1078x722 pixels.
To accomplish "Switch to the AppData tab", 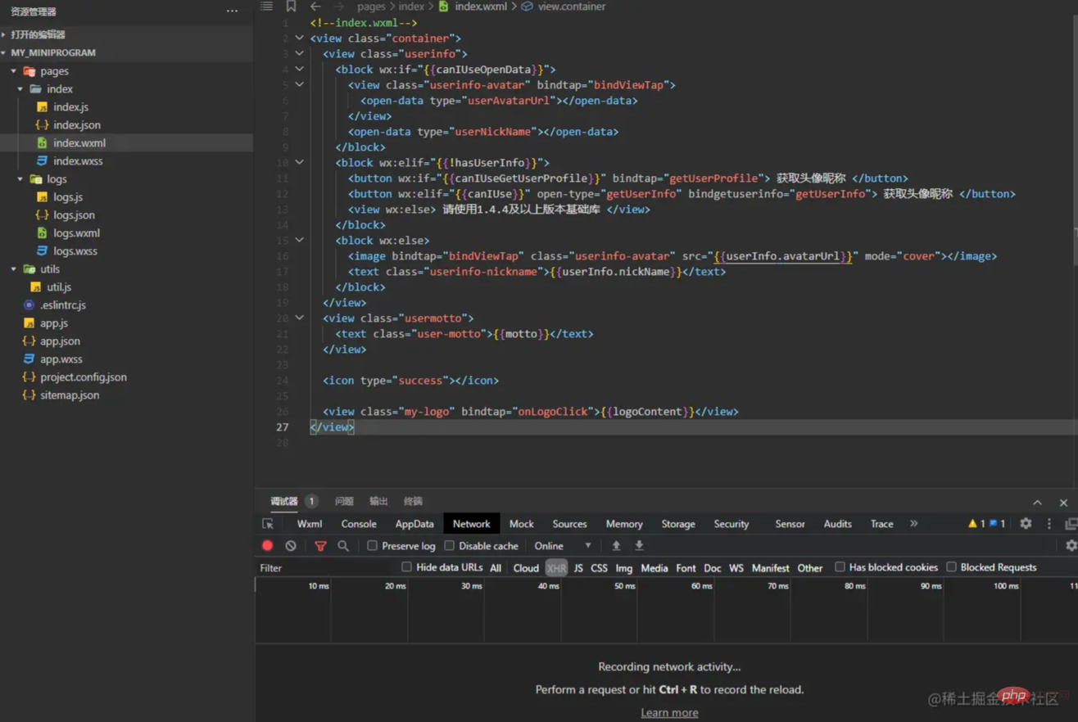I will pyautogui.click(x=414, y=524).
